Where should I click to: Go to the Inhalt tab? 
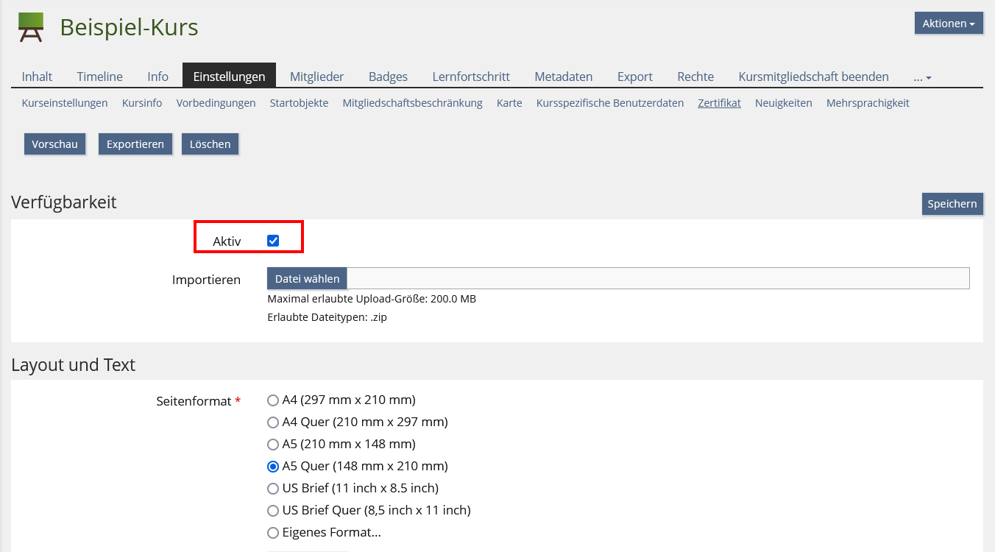[37, 77]
